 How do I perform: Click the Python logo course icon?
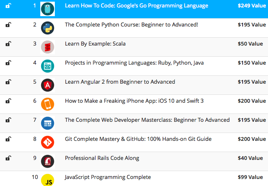48,28
